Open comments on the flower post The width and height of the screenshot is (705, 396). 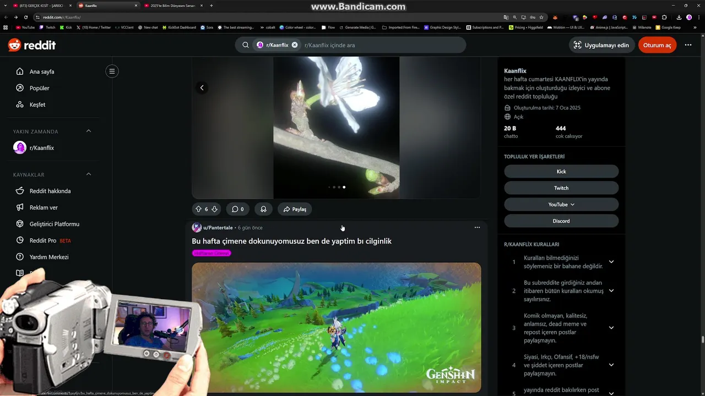point(237,209)
